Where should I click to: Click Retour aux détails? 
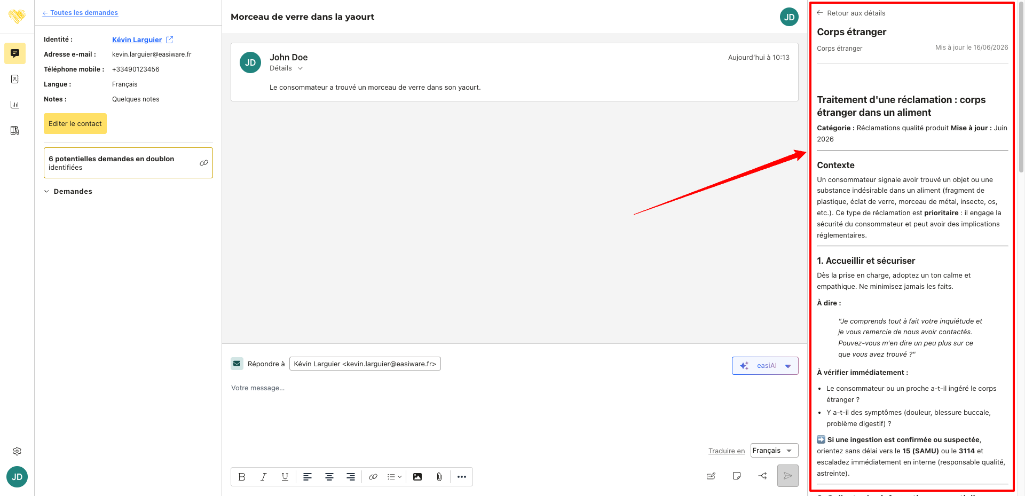[x=851, y=13]
